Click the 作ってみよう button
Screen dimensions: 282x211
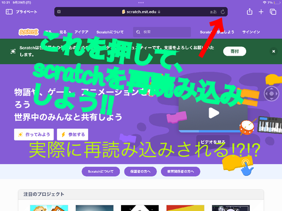(x=34, y=134)
